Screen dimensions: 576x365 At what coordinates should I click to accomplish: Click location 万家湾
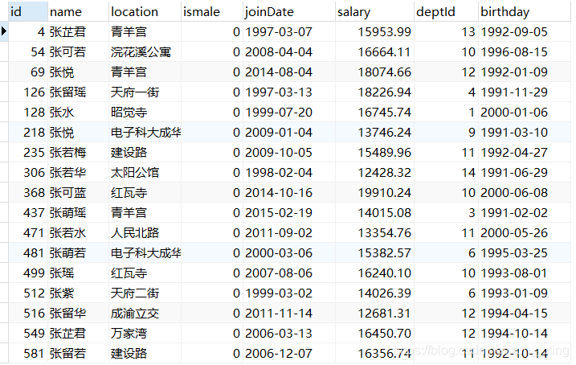point(145,334)
